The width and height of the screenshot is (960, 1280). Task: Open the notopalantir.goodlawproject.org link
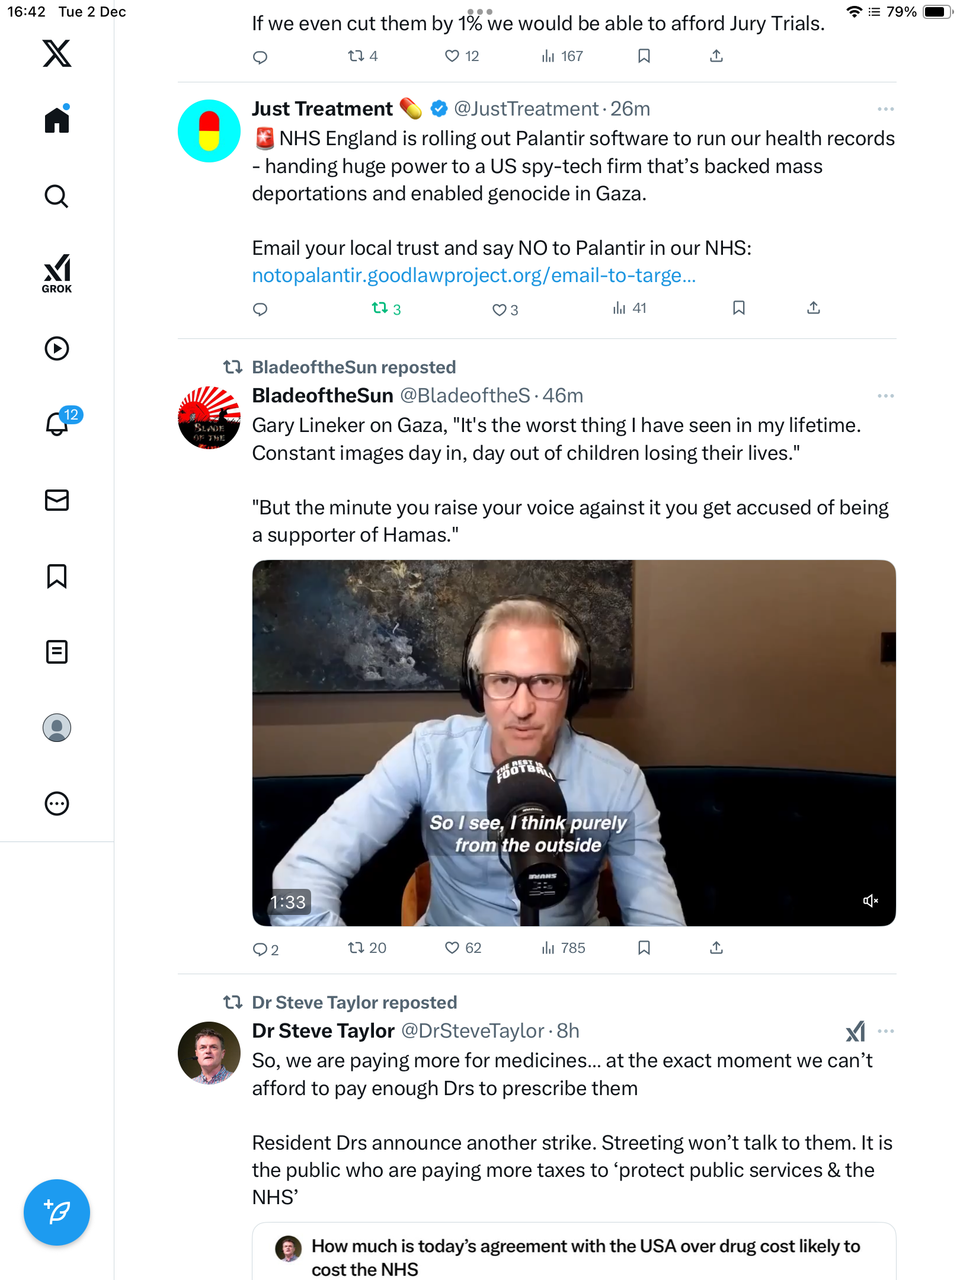473,276
